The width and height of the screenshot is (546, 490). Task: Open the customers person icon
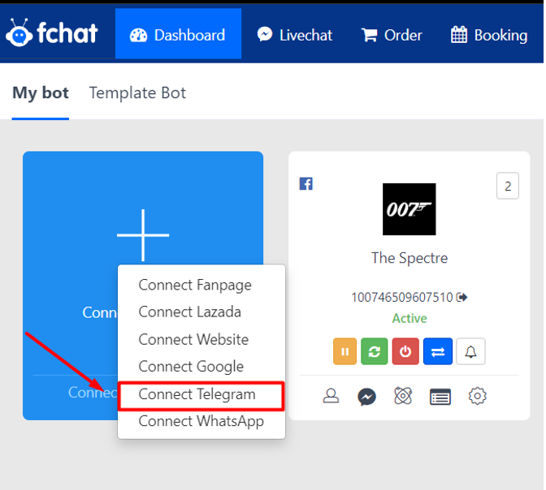331,396
